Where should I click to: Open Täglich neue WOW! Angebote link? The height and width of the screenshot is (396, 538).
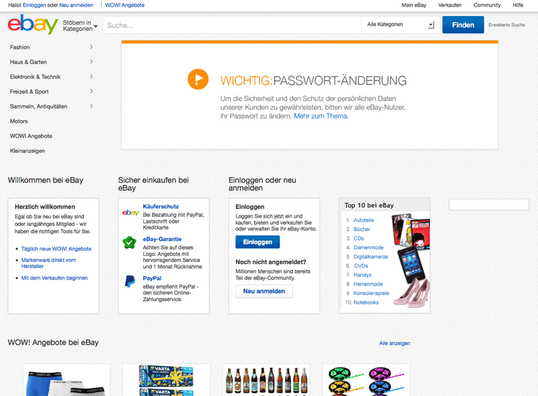pyautogui.click(x=56, y=249)
